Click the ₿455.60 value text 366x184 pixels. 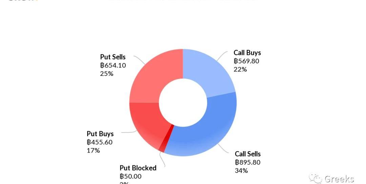click(x=100, y=142)
